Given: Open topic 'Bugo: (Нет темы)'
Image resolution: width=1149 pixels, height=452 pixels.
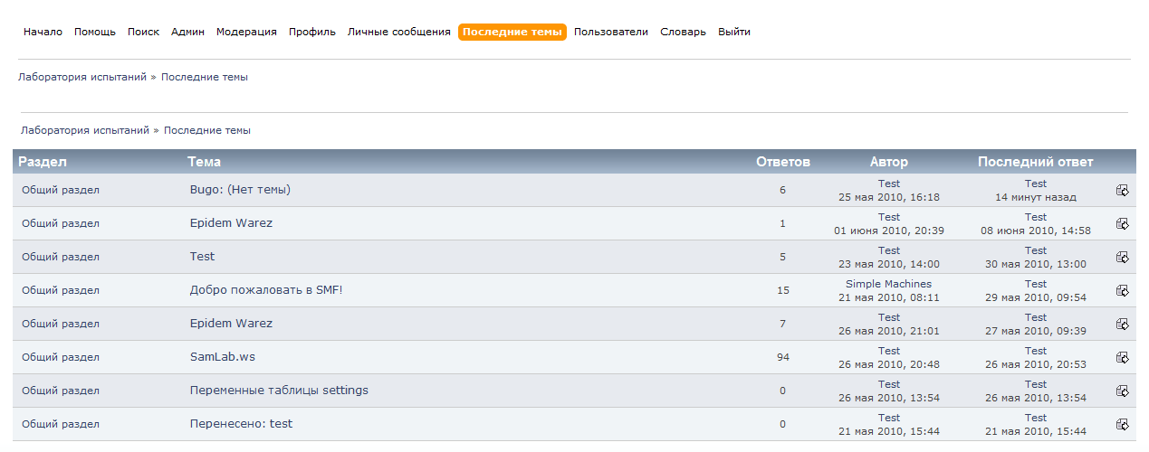Looking at the screenshot, I should click(x=240, y=190).
